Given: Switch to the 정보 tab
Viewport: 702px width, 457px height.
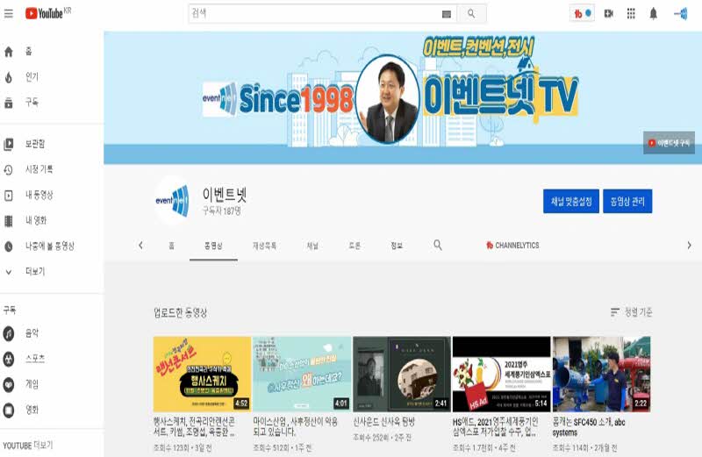Looking at the screenshot, I should click(397, 246).
